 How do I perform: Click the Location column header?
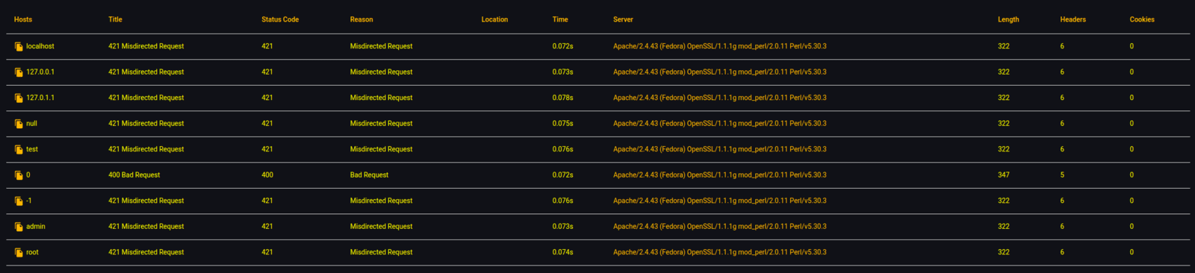pyautogui.click(x=494, y=19)
